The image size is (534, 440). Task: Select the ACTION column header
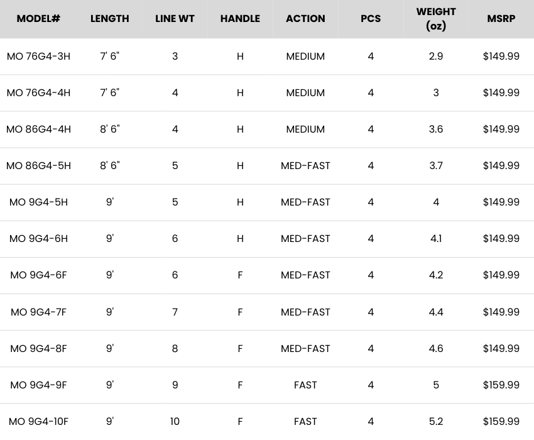pos(305,19)
